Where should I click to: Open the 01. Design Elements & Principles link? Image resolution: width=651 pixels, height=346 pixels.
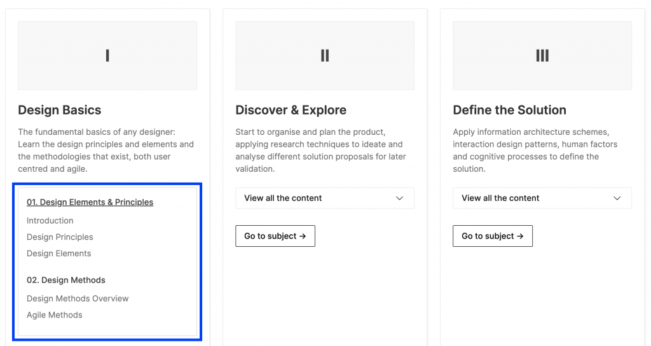pyautogui.click(x=90, y=202)
